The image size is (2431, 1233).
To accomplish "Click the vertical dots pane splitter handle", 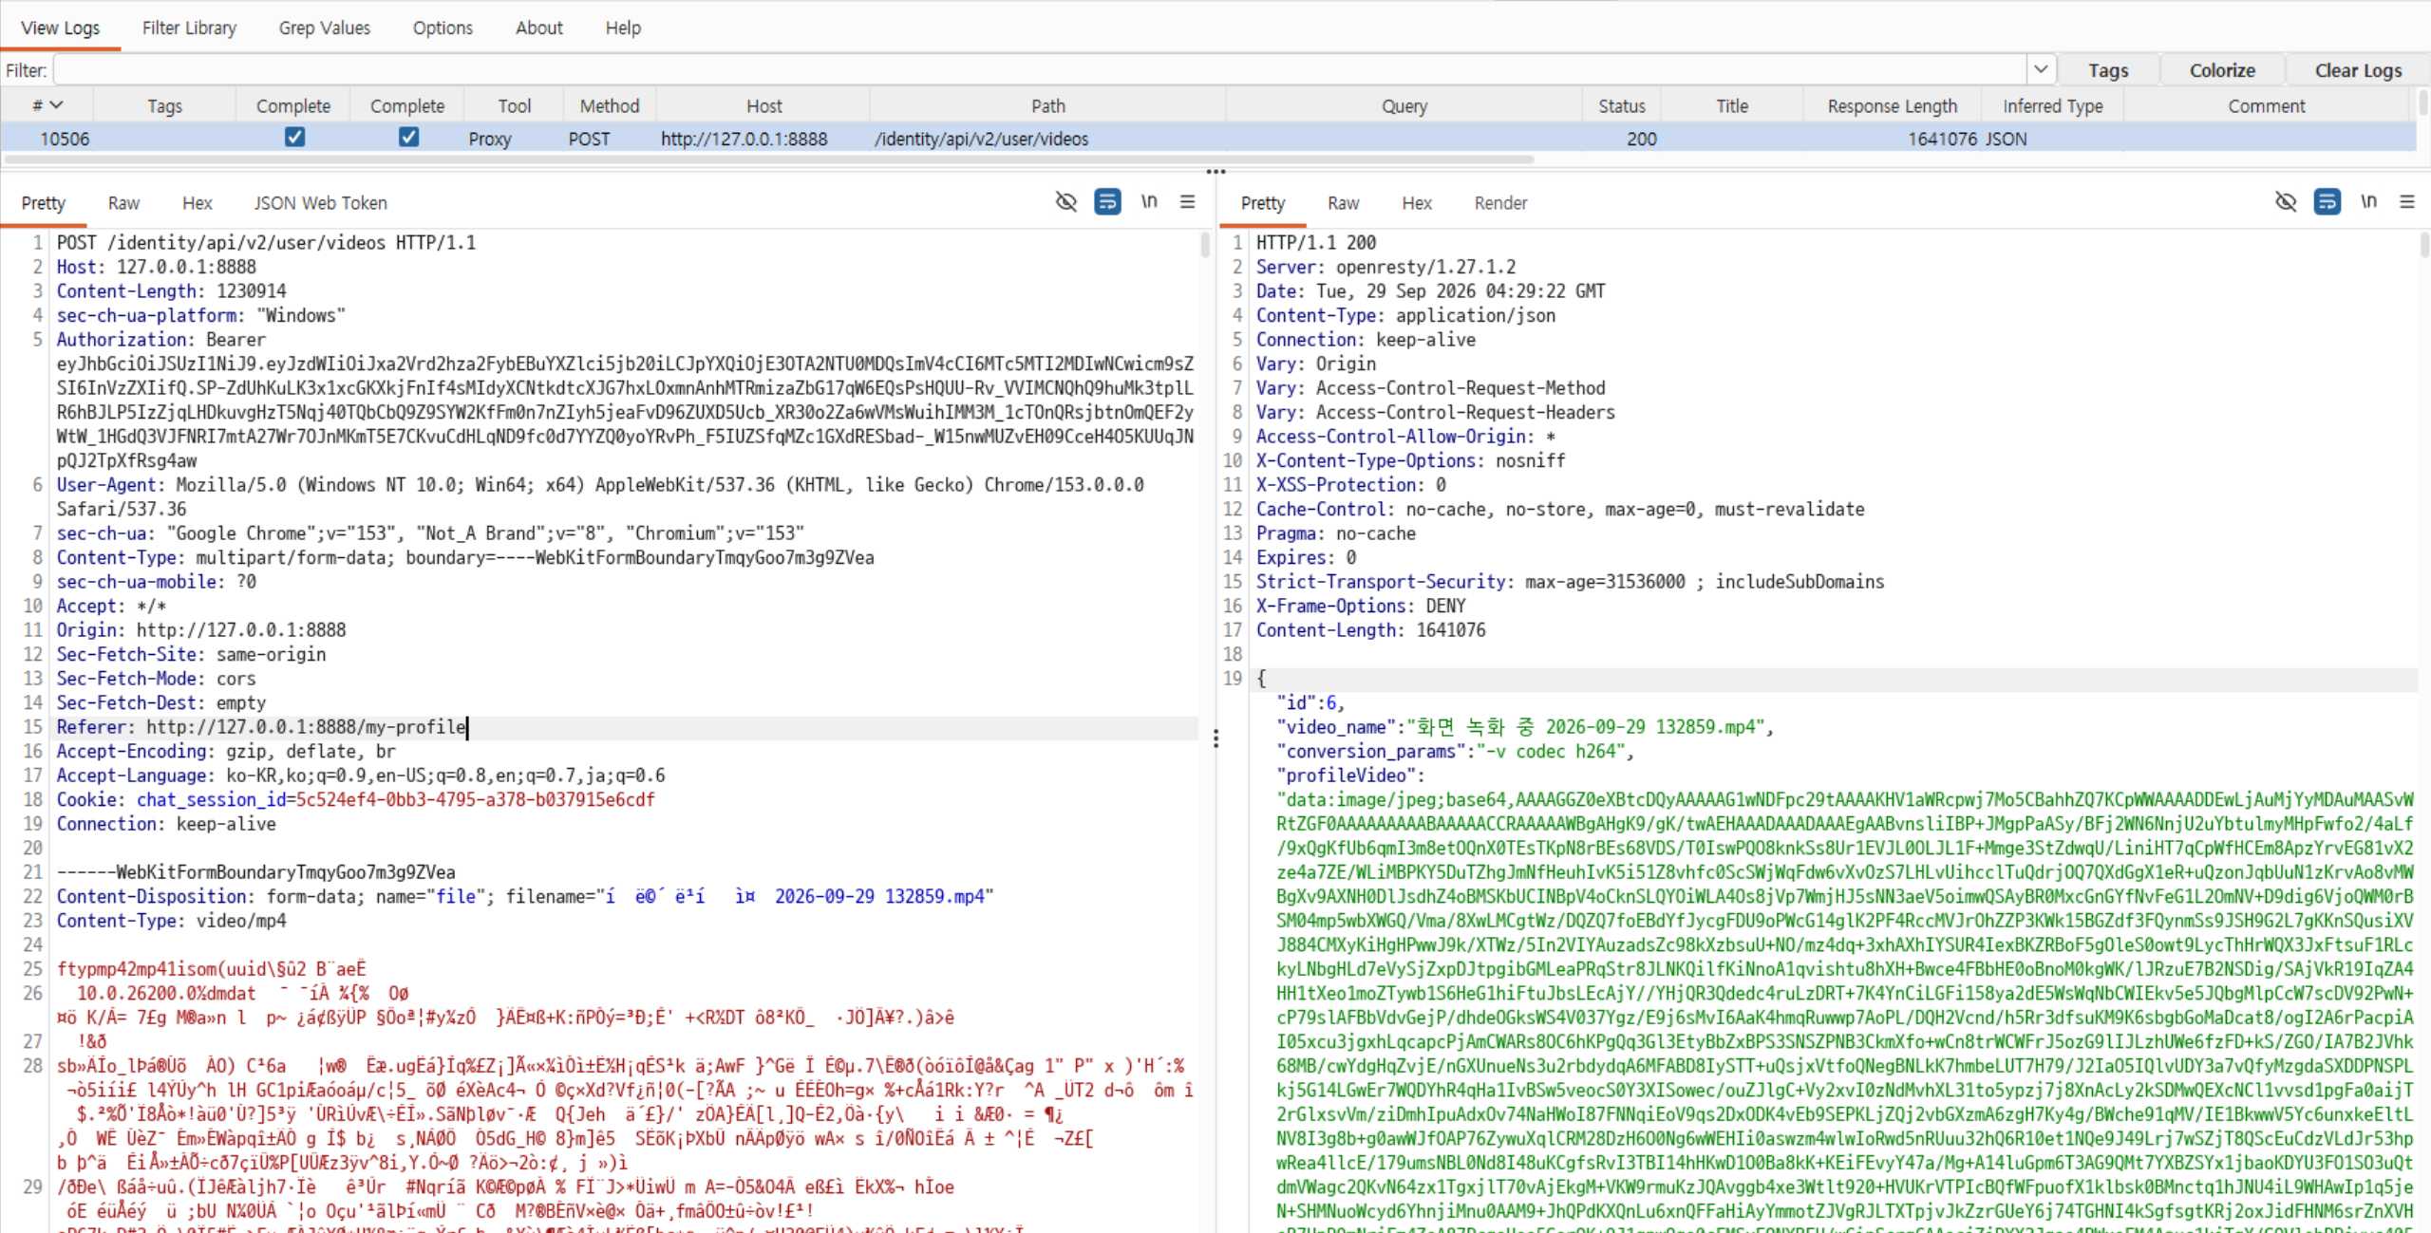I will coord(1215,738).
